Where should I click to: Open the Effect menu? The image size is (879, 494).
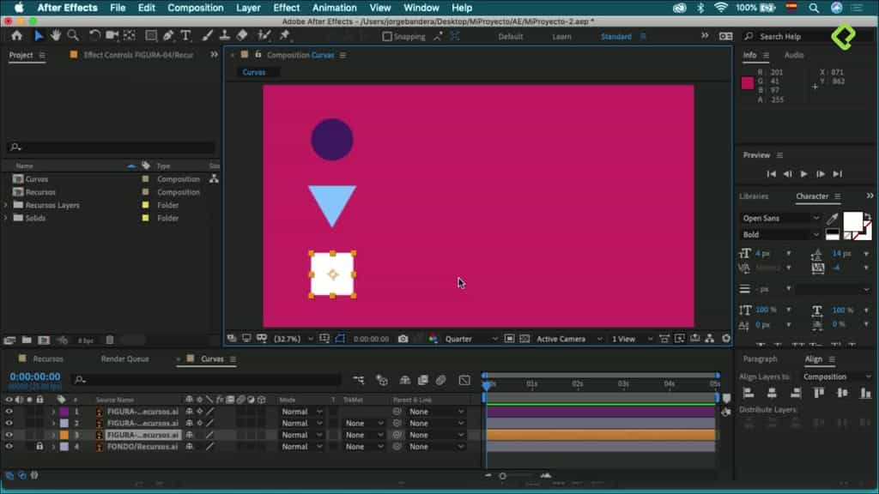coord(287,8)
